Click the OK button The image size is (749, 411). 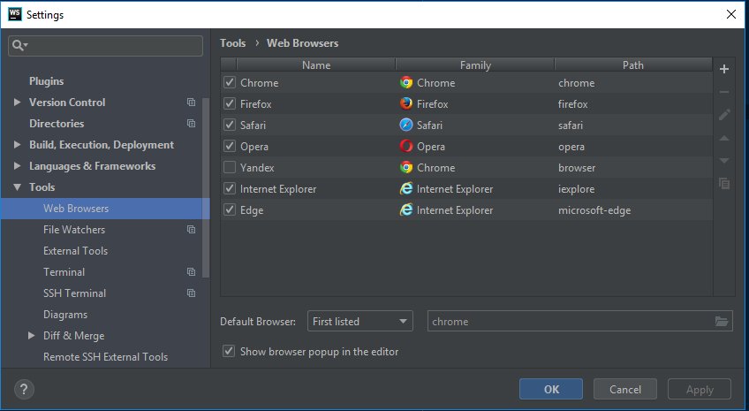pyautogui.click(x=551, y=389)
